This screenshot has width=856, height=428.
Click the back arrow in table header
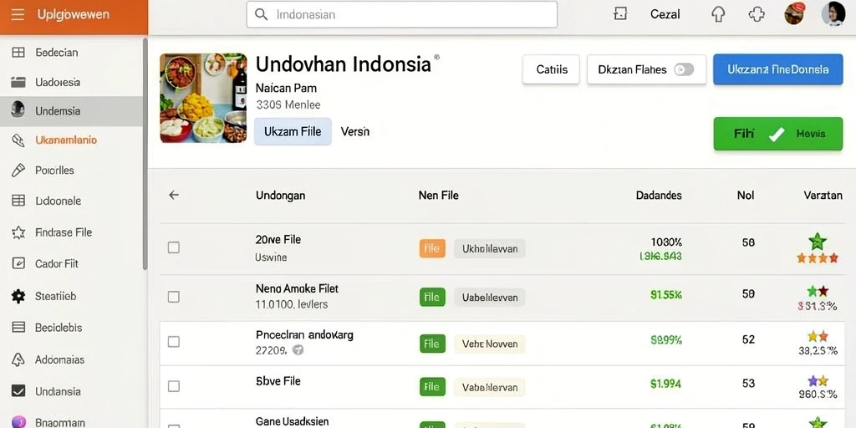tap(174, 195)
